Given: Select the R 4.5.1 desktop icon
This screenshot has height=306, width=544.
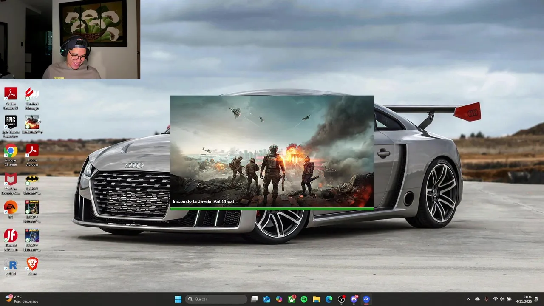Looking at the screenshot, I should (11, 267).
